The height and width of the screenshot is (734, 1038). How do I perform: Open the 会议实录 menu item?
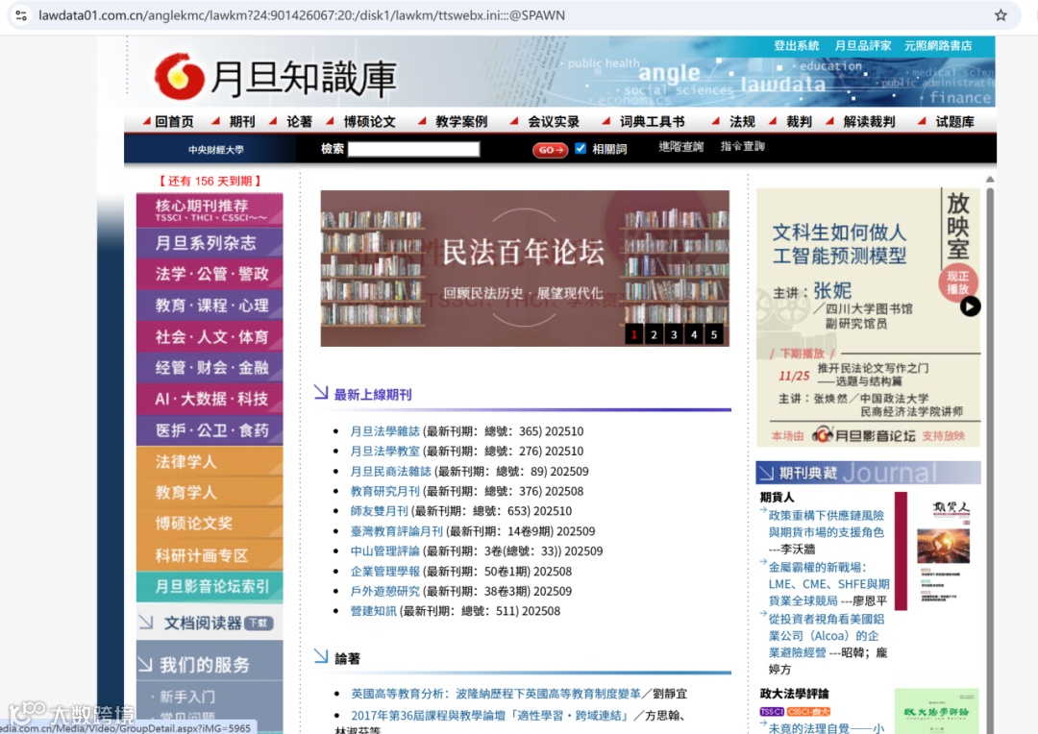point(554,122)
